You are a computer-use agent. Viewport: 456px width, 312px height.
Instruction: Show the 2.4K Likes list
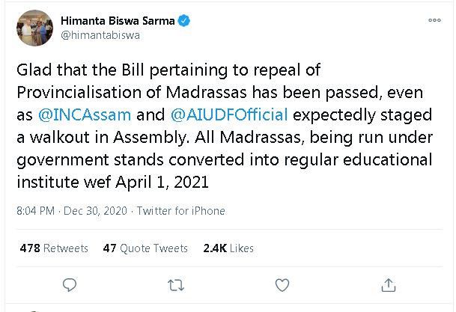tap(228, 248)
